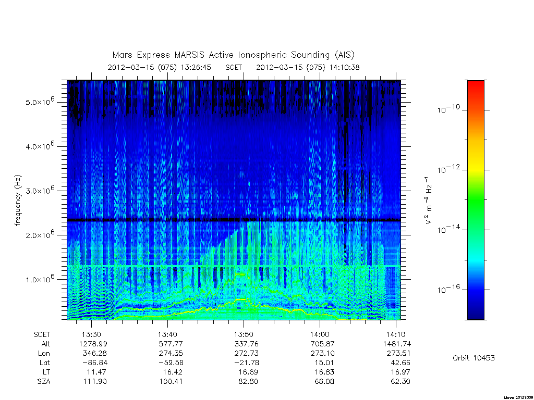Viewport: 534px width, 400px height.
Task: Click latitude value -21.78
Action: [x=247, y=362]
